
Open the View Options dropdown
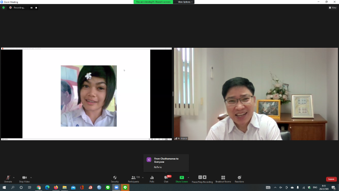point(185,2)
